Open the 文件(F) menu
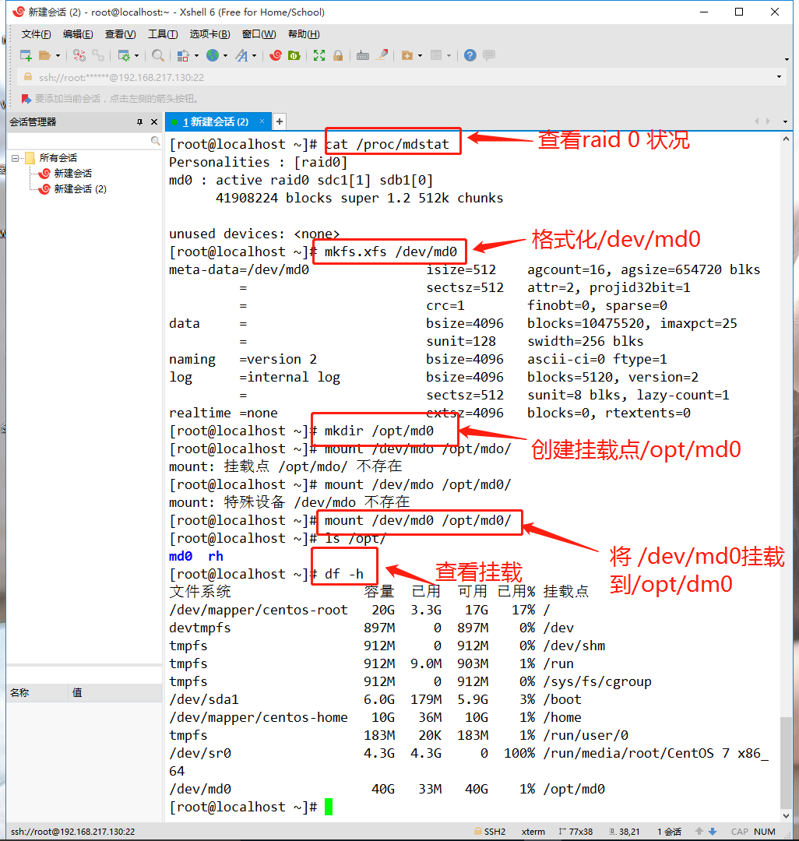The height and width of the screenshot is (841, 799). (36, 34)
